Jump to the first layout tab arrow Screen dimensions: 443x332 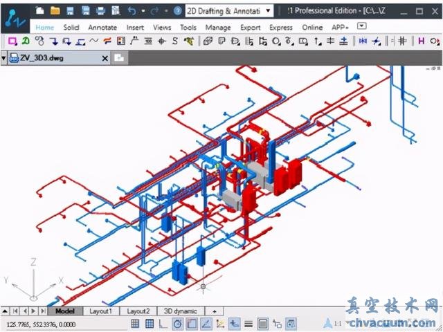(x=15, y=311)
